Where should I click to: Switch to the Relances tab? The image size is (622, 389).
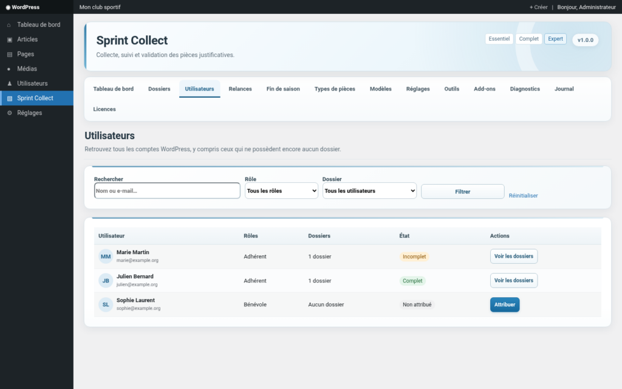240,89
